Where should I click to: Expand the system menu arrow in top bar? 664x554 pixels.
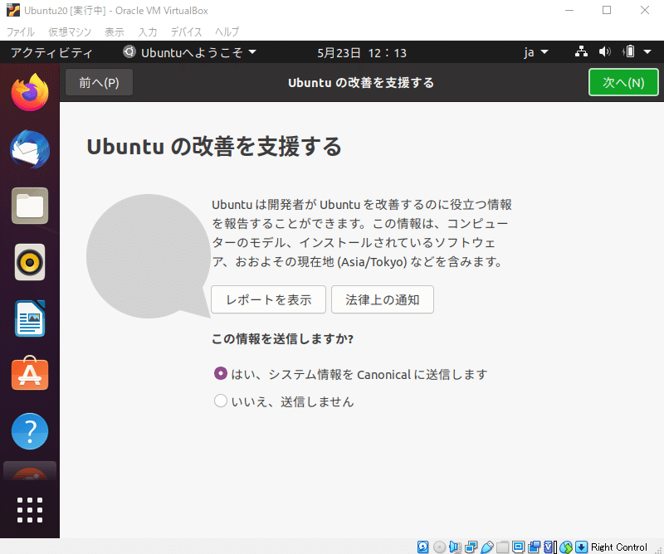(647, 52)
